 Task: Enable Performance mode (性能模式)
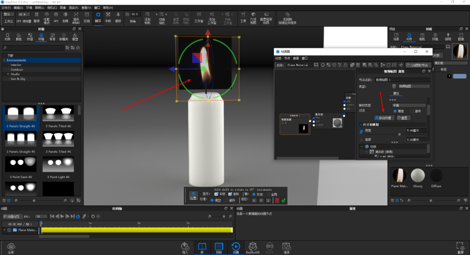(x=47, y=18)
